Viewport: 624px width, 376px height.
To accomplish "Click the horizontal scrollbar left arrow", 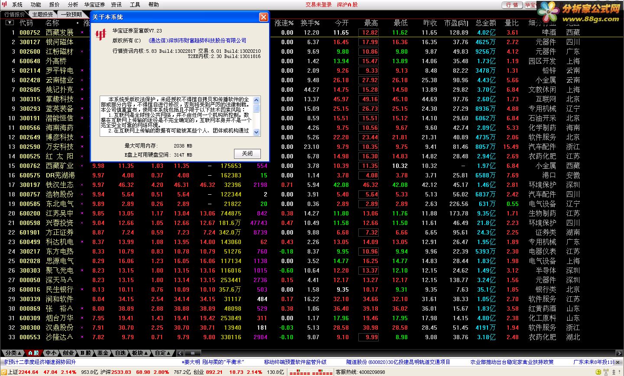I will pos(181,353).
